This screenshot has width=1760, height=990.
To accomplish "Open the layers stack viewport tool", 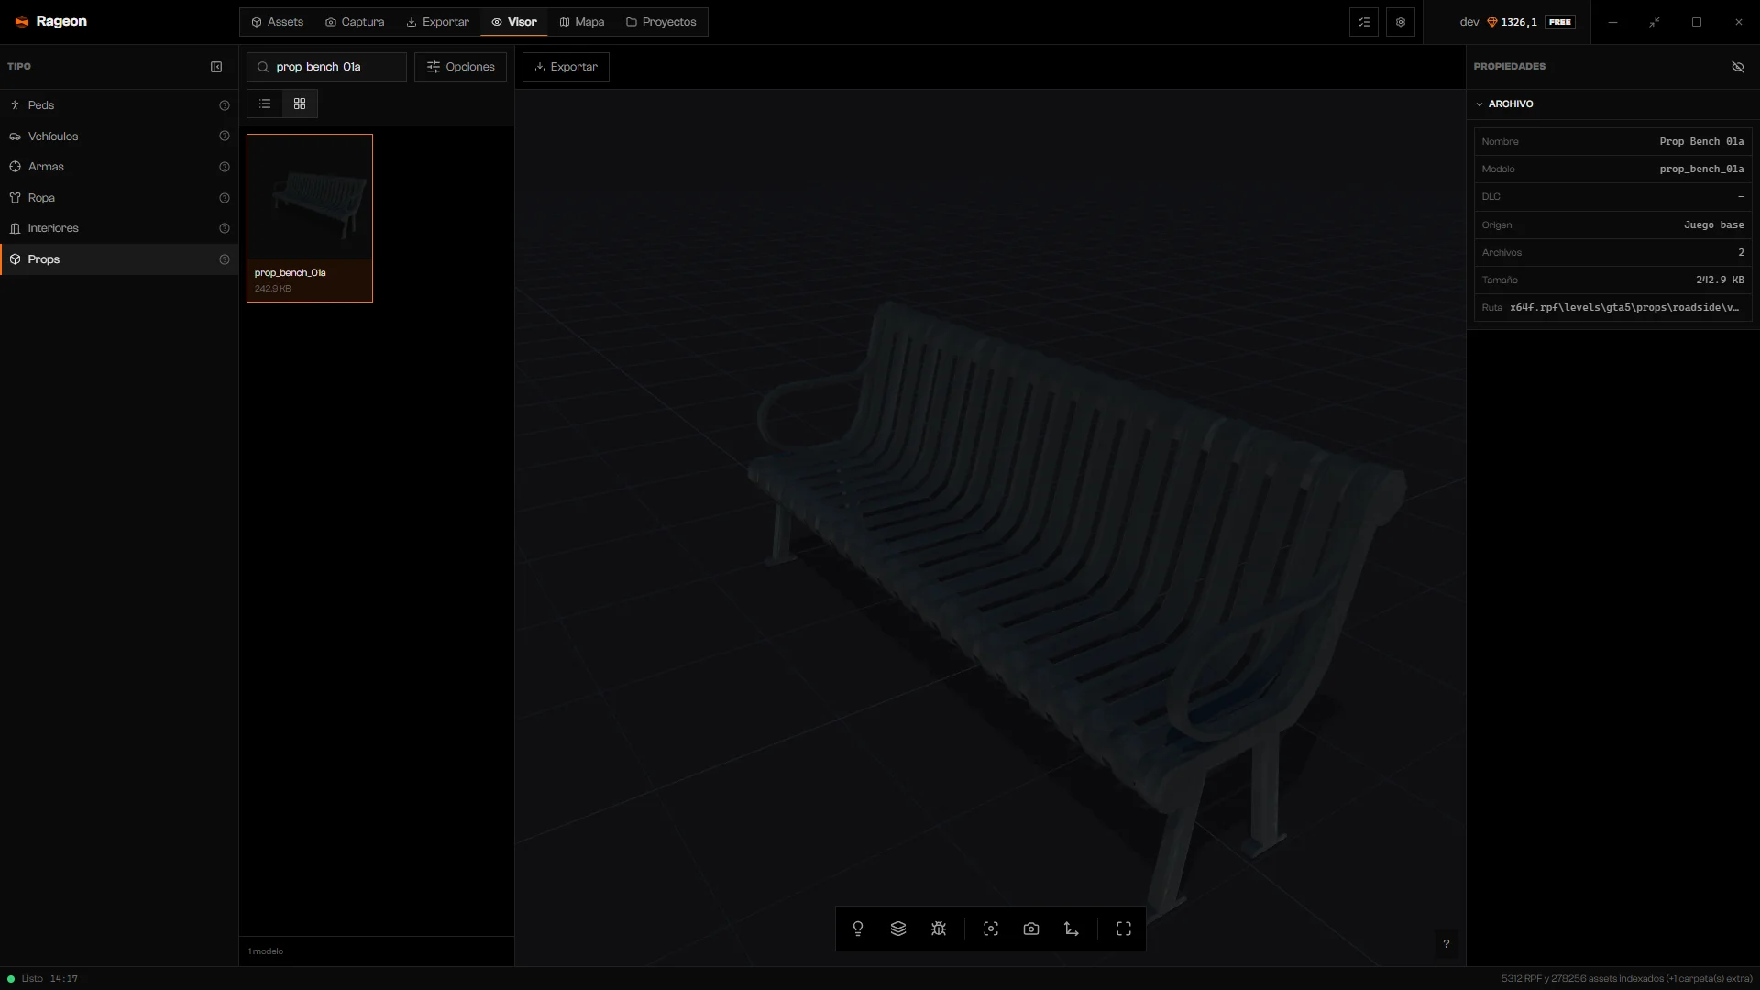I will tap(898, 929).
